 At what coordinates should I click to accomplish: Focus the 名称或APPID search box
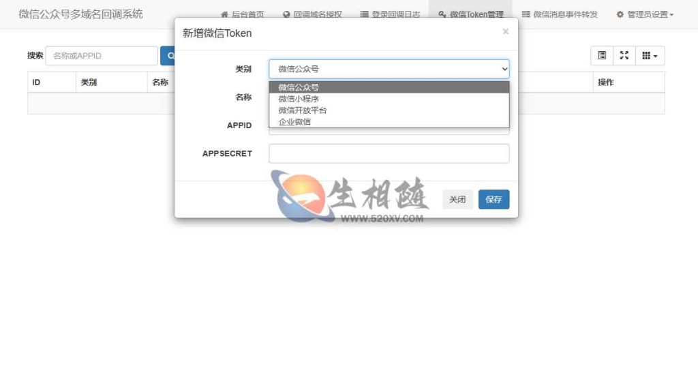click(102, 56)
